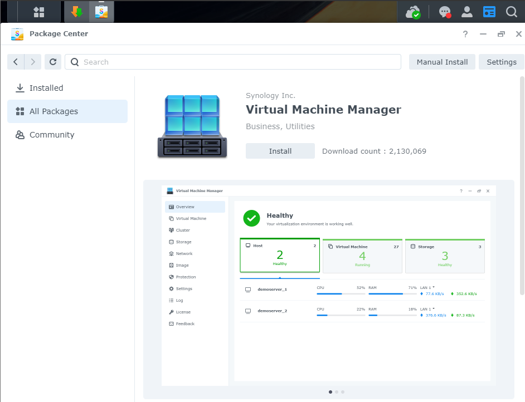The image size is (525, 402).
Task: Click the taskbar search magnifier icon
Action: [x=511, y=12]
